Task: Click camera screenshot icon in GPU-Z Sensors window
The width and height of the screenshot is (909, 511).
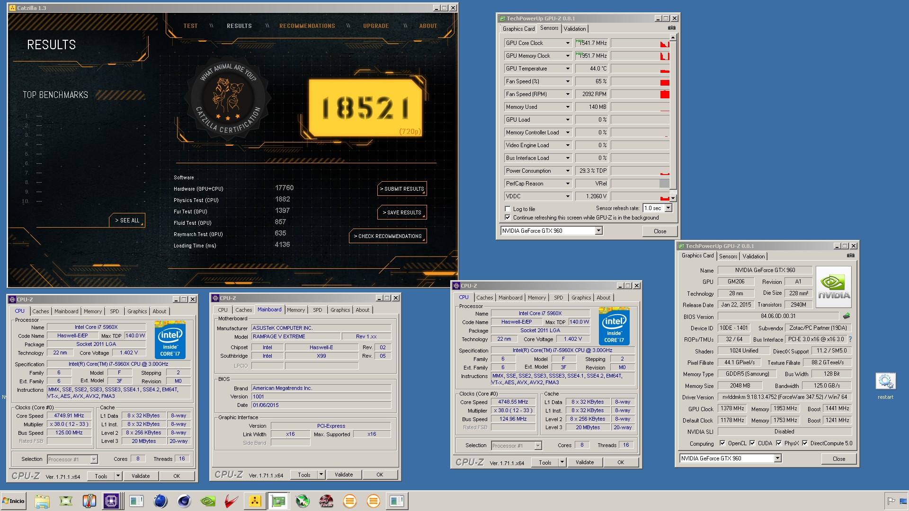Action: point(671,28)
